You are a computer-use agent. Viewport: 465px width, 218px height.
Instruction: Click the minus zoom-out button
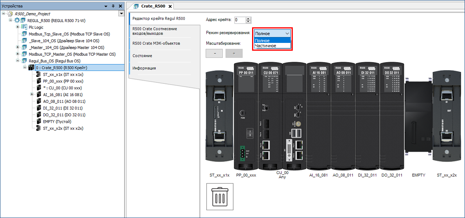[214, 53]
